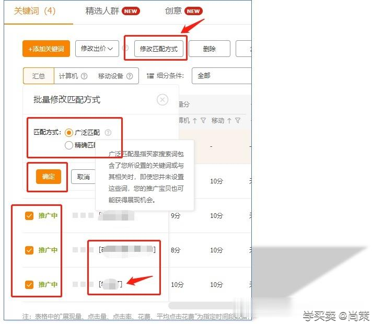This screenshot has height=324, width=372.
Task: Click the 取消 button
Action: tap(83, 177)
